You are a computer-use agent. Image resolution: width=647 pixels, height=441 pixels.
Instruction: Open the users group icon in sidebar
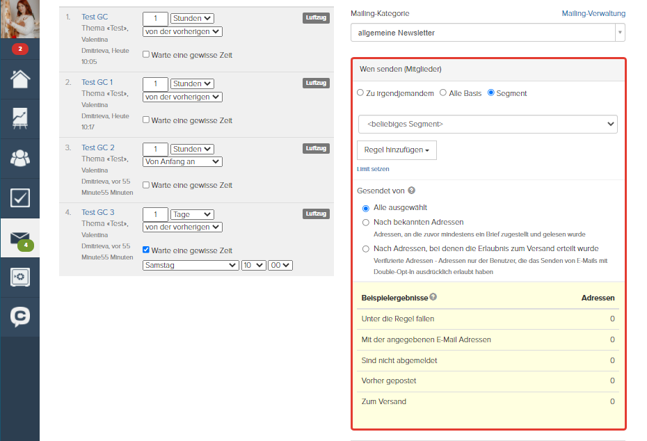[19, 158]
